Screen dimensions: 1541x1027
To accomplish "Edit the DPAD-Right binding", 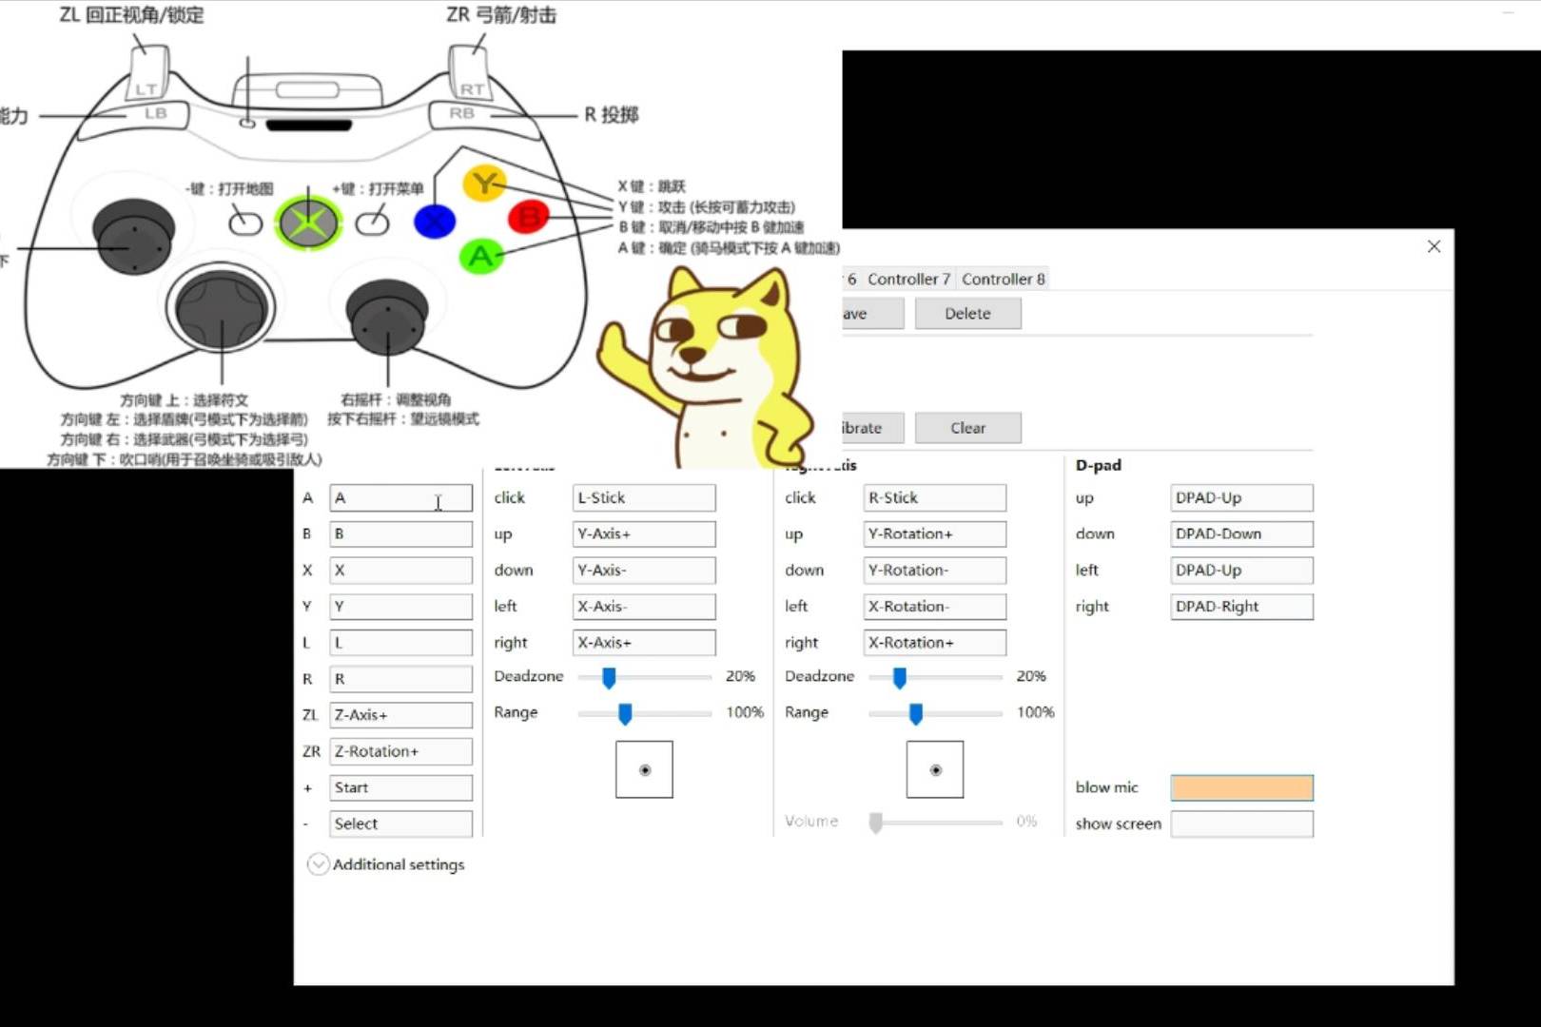I will point(1240,607).
